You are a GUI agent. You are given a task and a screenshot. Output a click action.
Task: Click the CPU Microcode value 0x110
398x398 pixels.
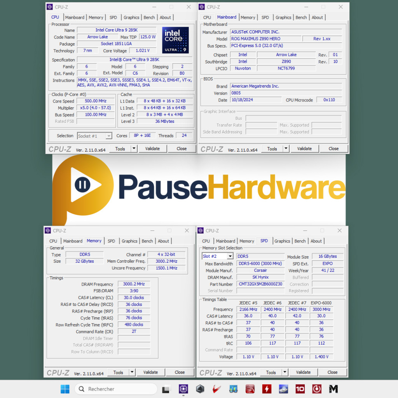(329, 100)
